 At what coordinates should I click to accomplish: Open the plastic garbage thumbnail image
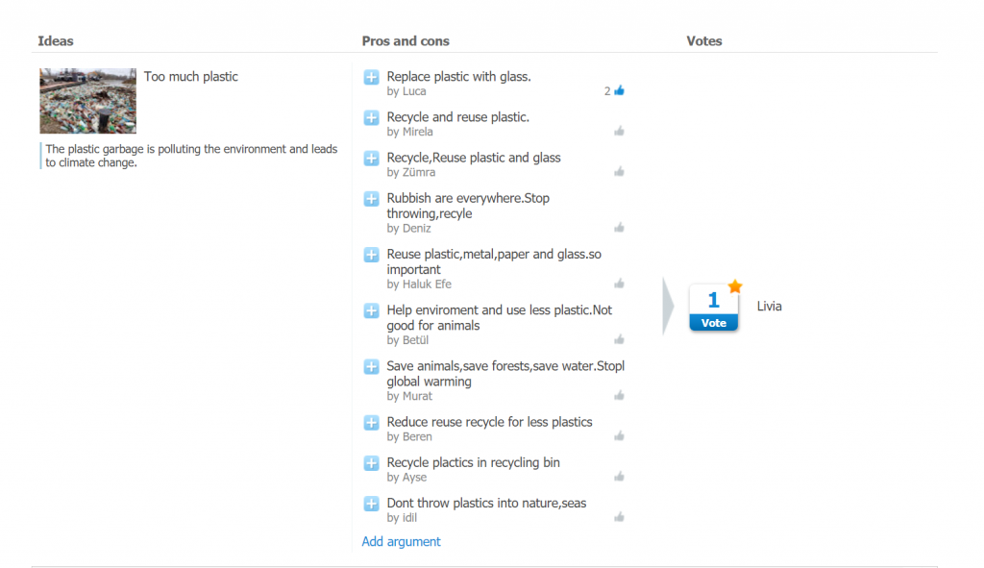click(x=87, y=101)
